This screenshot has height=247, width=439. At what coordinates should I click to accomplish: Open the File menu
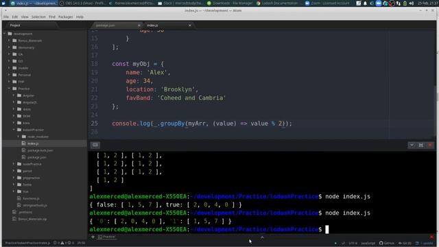point(6,16)
